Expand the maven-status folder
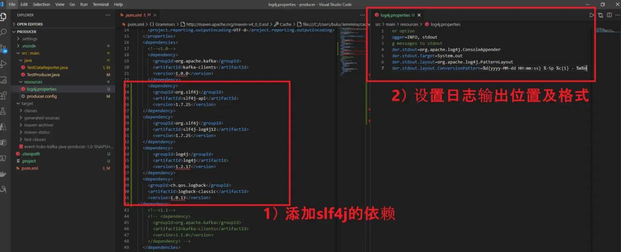Image resolution: width=621 pixels, height=252 pixels. (62, 132)
